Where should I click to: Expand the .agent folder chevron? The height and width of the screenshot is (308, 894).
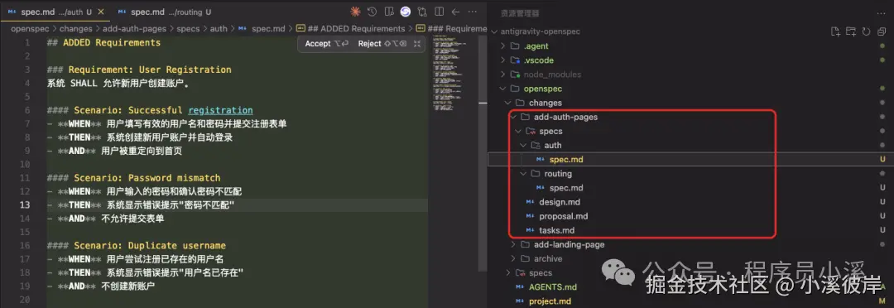point(502,46)
